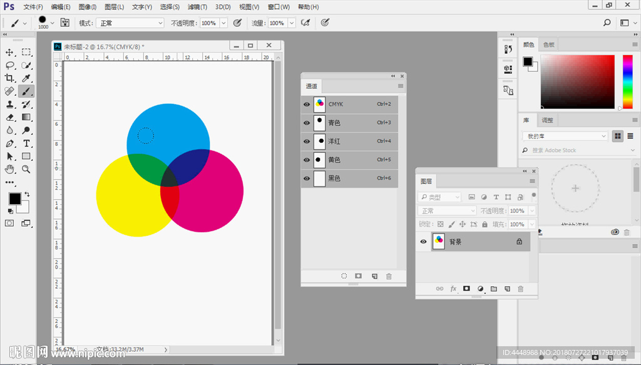Viewport: 641px width, 365px height.
Task: Select the Crop tool
Action: pos(9,78)
